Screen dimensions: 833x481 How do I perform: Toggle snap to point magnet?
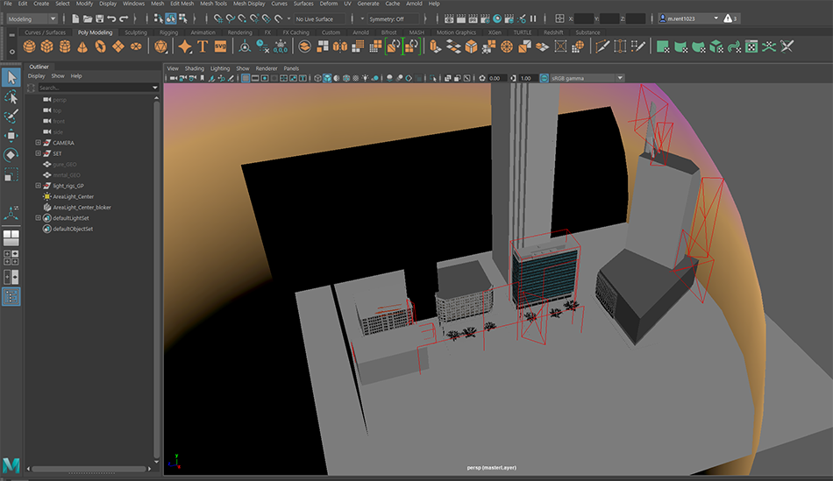pyautogui.click(x=242, y=18)
